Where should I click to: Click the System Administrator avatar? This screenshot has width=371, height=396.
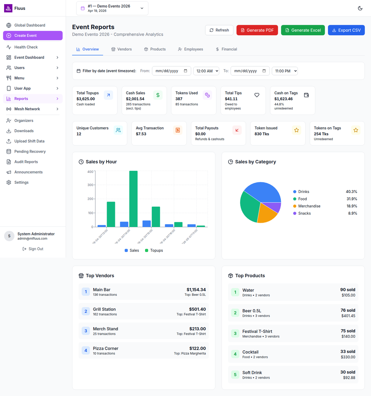[x=9, y=236]
